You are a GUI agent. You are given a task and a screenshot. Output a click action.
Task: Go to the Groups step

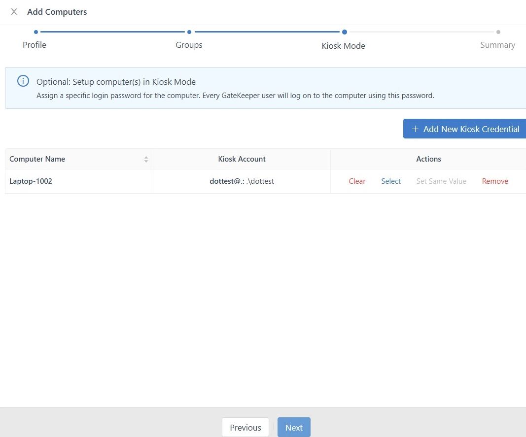189,45
